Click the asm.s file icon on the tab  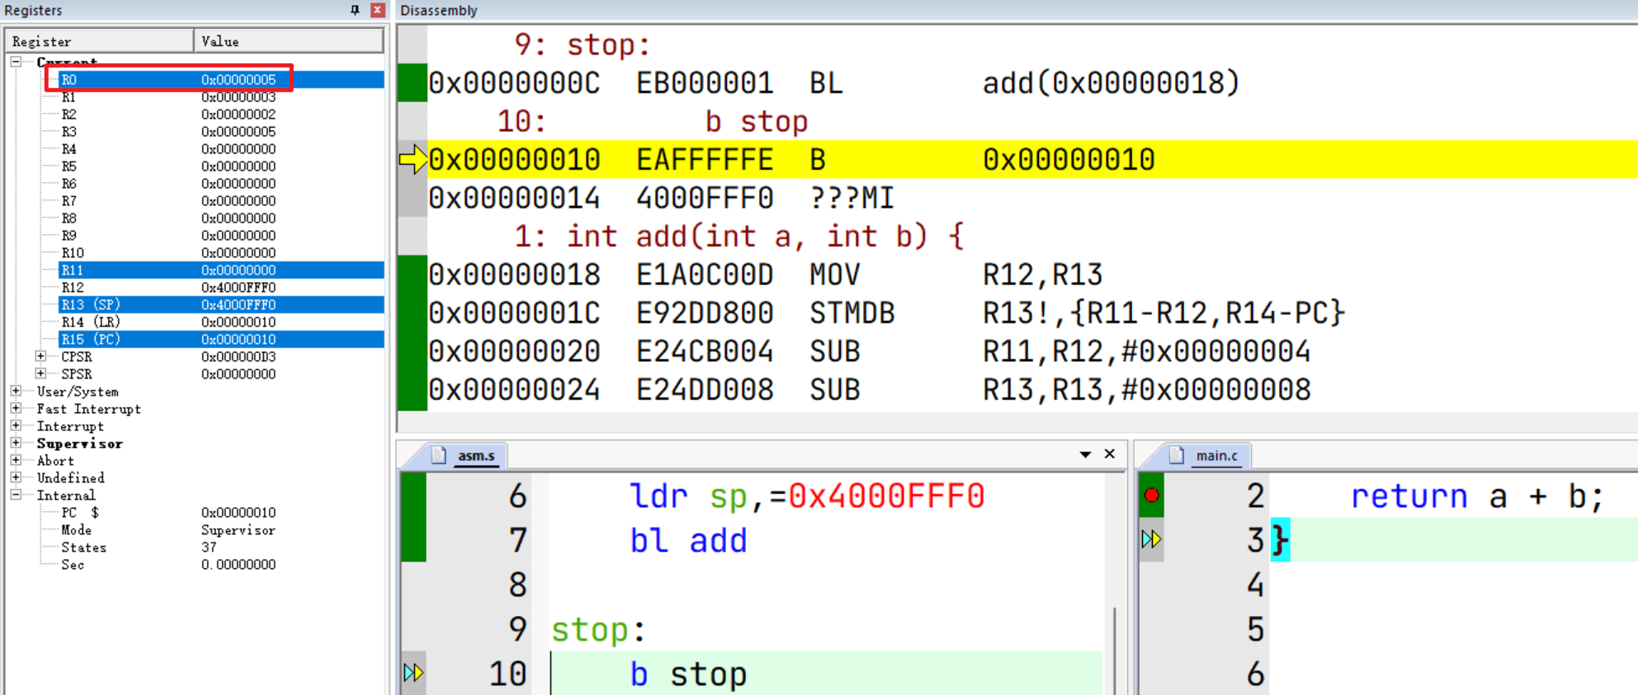pyautogui.click(x=439, y=455)
